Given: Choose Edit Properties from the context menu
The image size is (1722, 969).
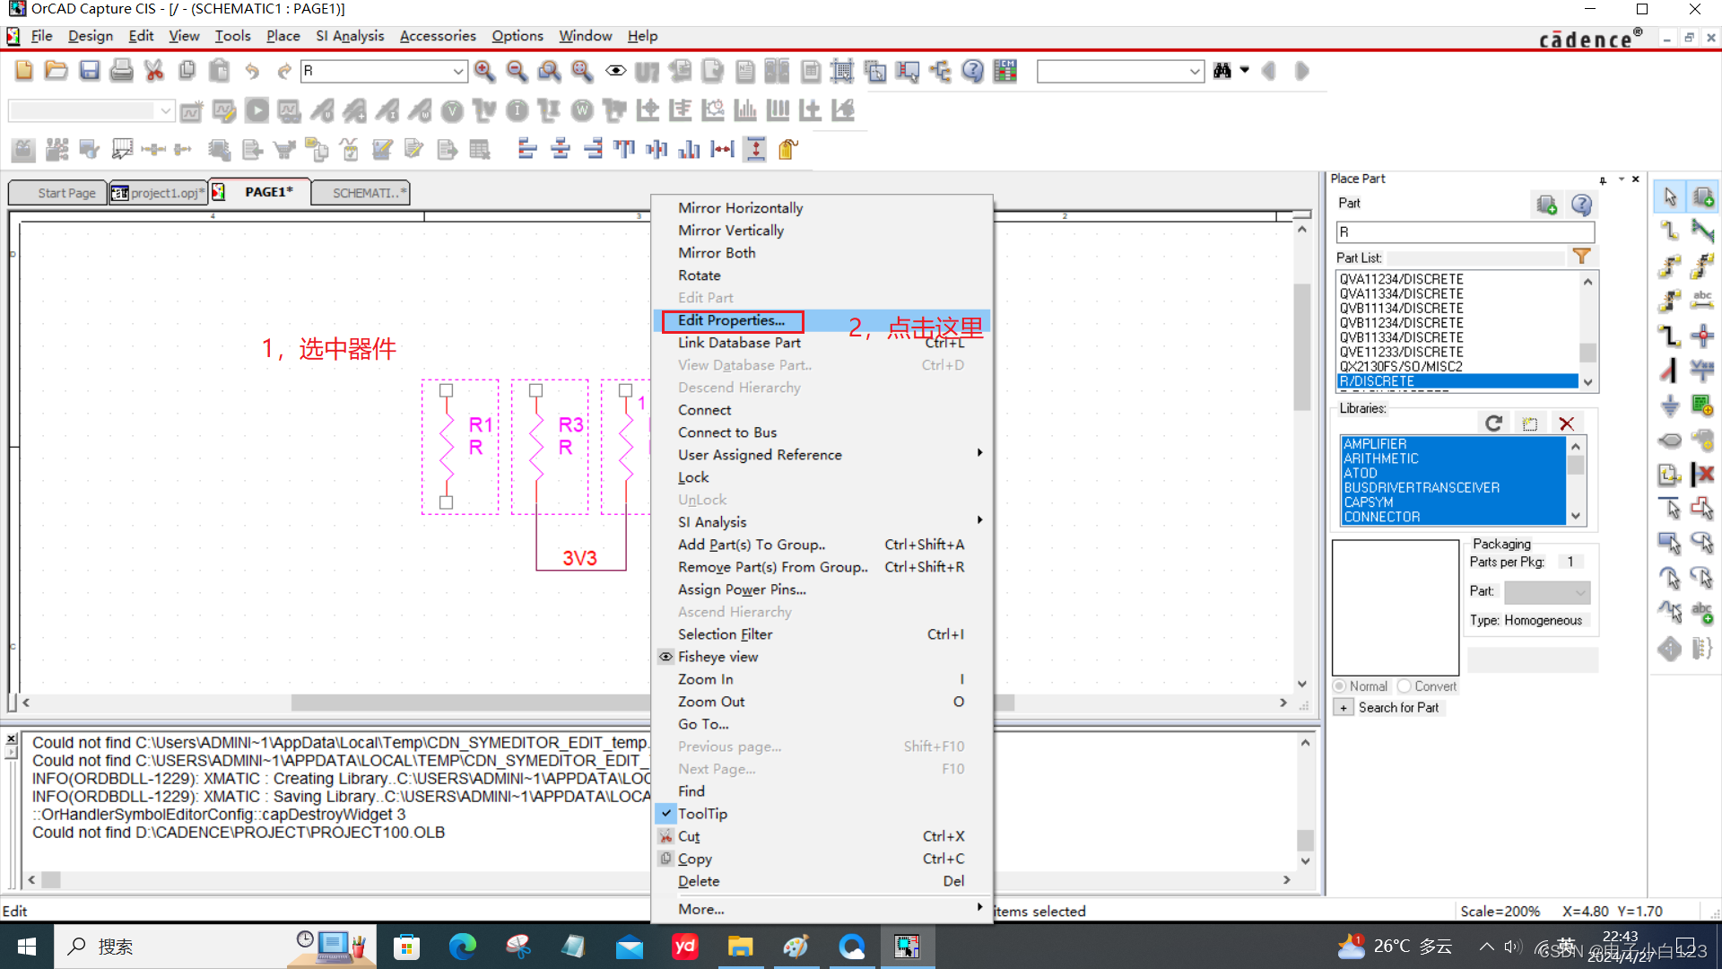Looking at the screenshot, I should click(x=731, y=320).
